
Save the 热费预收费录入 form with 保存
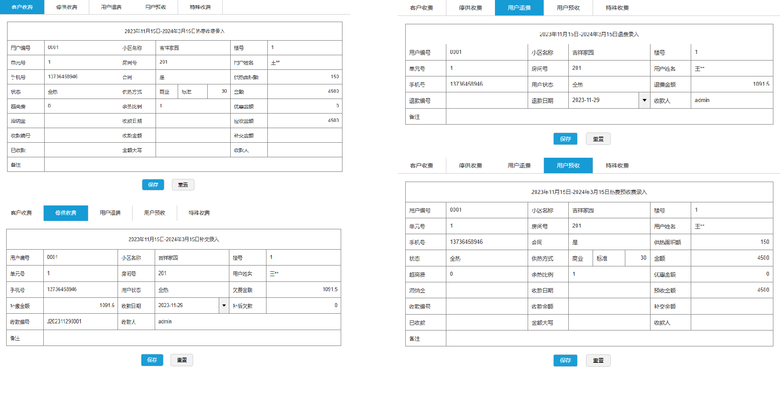click(565, 361)
